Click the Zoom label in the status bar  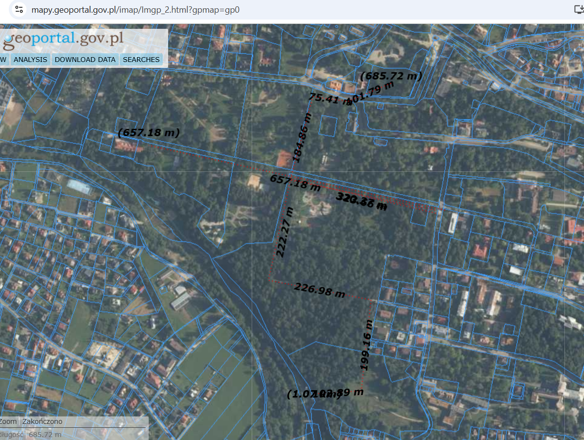point(7,421)
